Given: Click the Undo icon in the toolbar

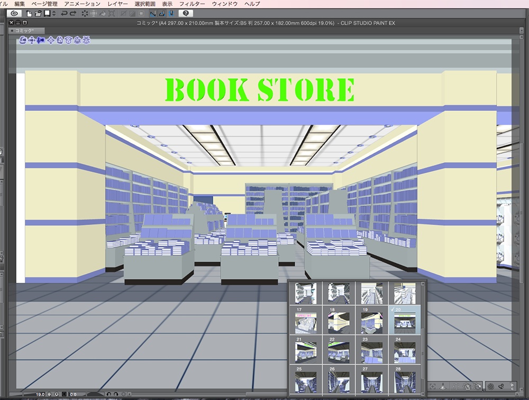Looking at the screenshot, I should (x=65, y=14).
